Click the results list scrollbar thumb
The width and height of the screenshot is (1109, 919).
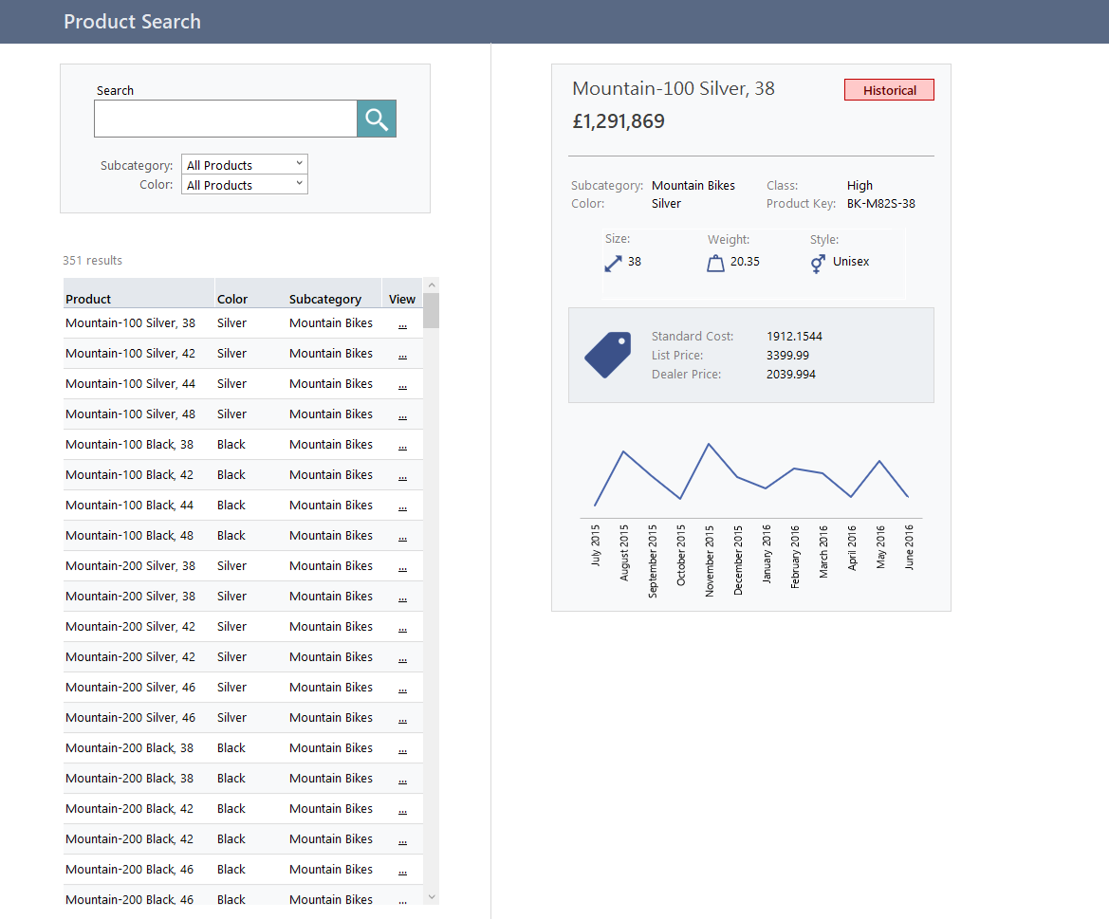(432, 311)
